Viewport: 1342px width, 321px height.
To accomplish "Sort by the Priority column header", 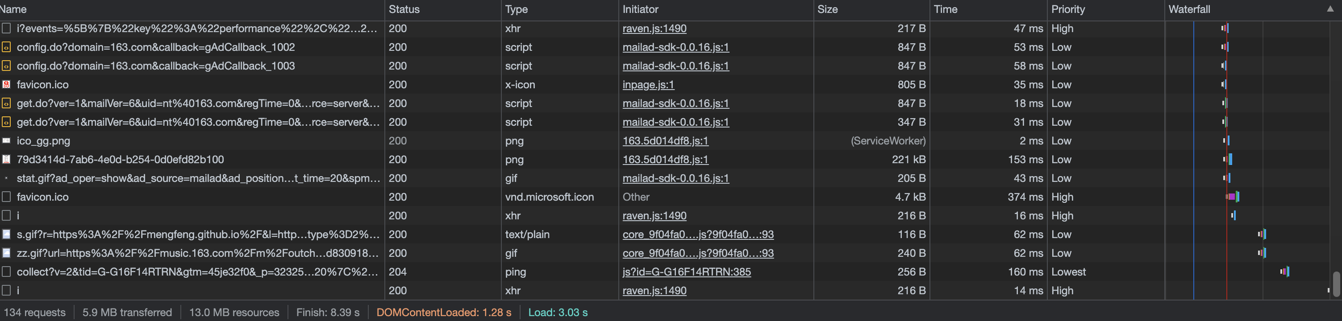I will click(x=1068, y=9).
